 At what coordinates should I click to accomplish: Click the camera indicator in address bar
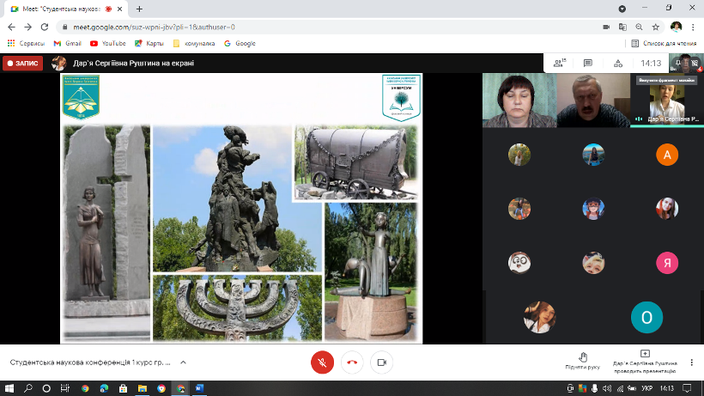tap(605, 27)
